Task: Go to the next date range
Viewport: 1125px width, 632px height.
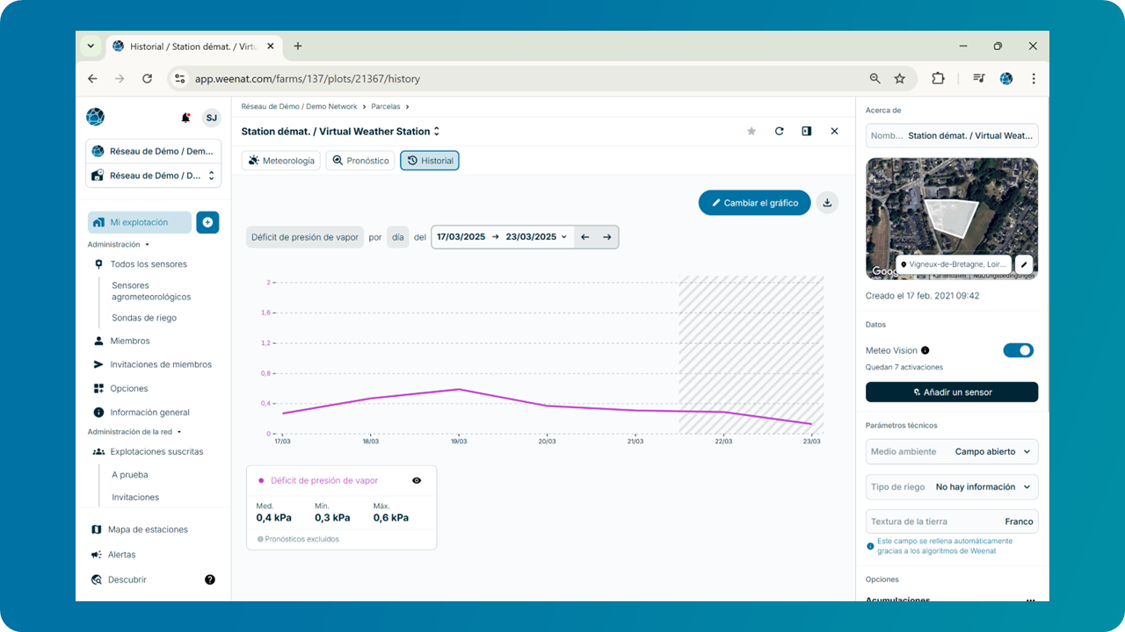Action: tap(607, 237)
